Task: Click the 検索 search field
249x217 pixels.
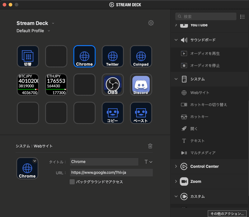Action: (206, 17)
